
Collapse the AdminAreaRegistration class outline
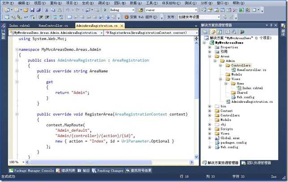(x=17, y=60)
